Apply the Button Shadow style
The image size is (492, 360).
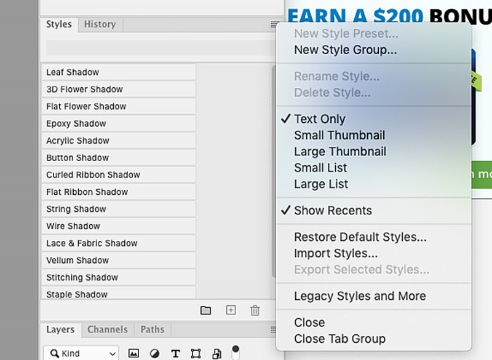coord(119,158)
